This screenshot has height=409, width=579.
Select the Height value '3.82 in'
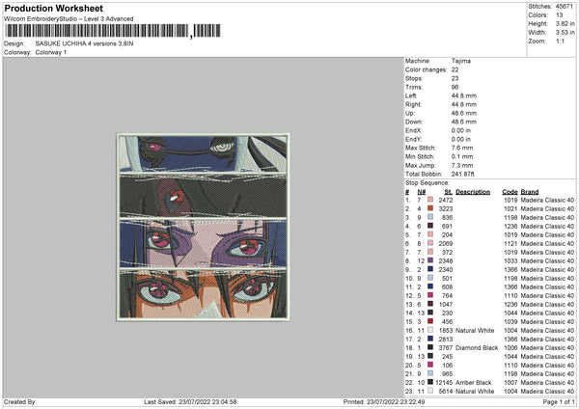coord(565,23)
